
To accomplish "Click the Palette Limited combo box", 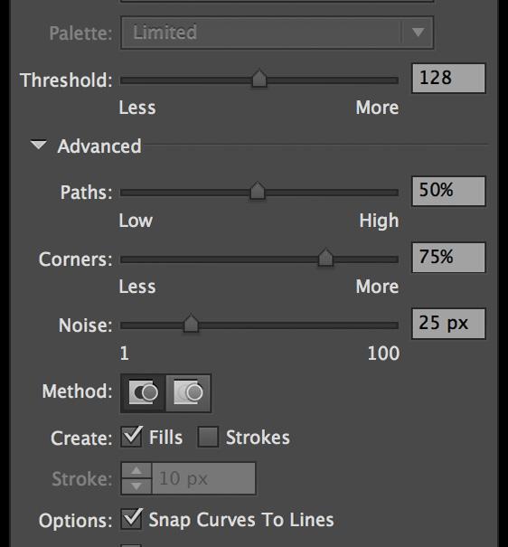I will 278,33.
